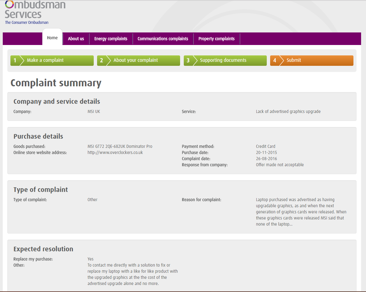
Task: Click the Other expected resolution description
Action: [133, 274]
